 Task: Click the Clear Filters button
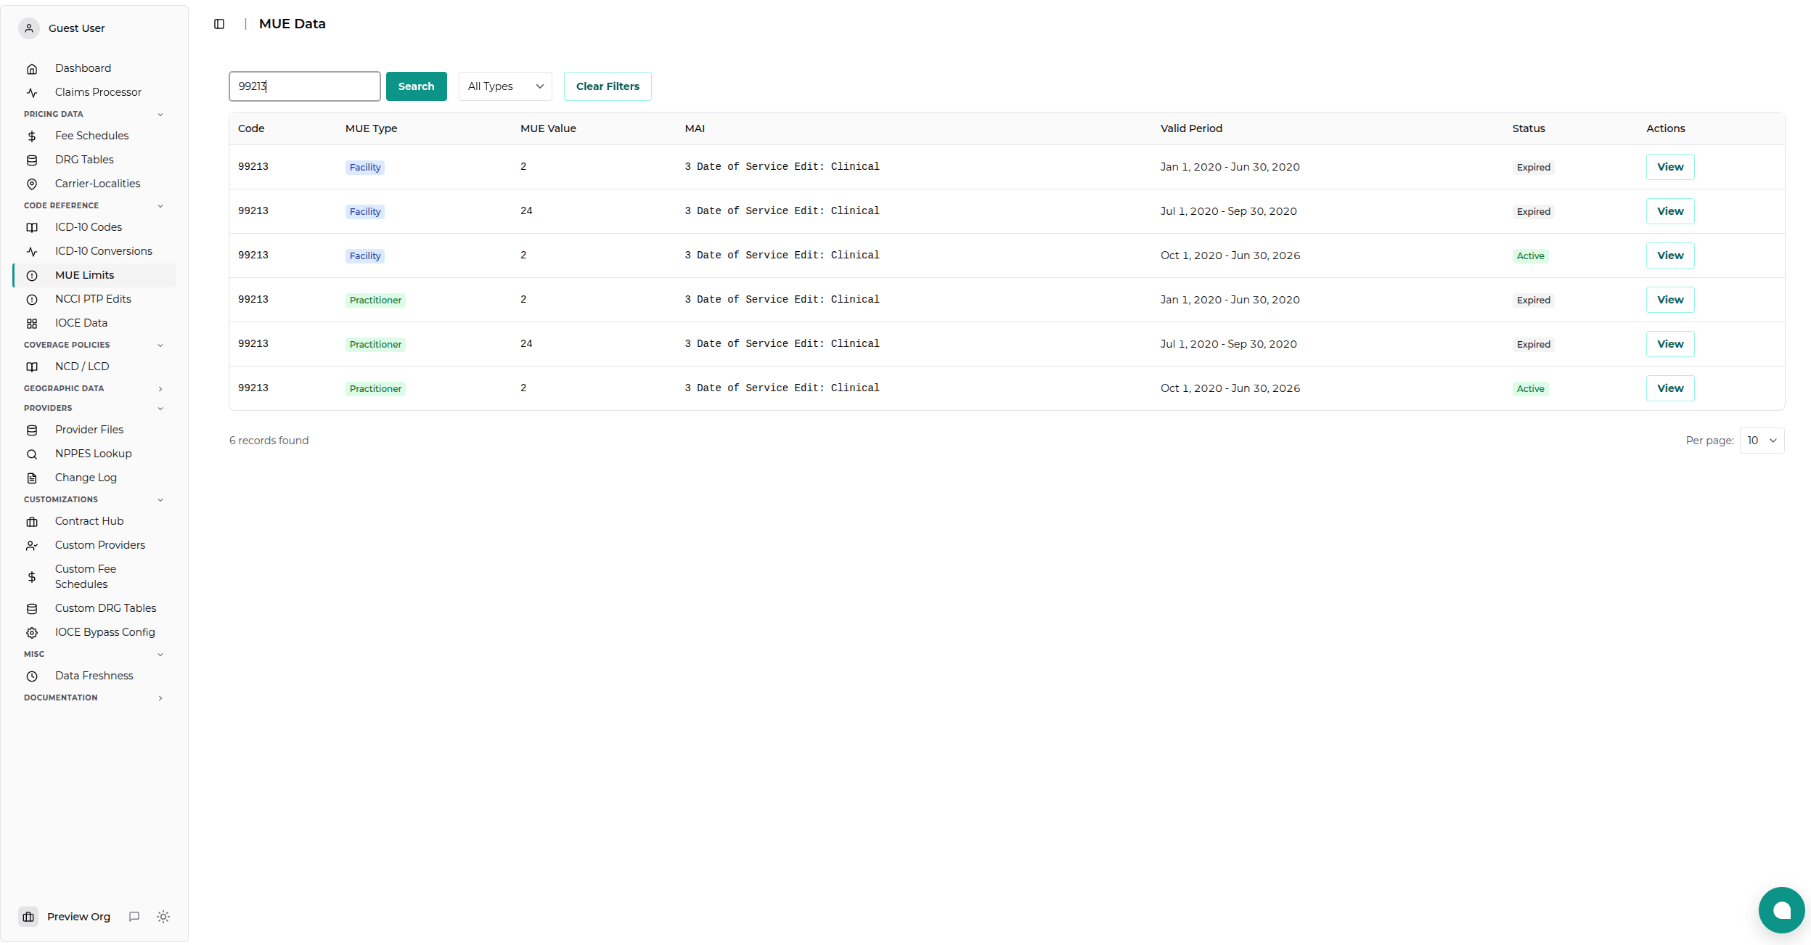coord(608,86)
